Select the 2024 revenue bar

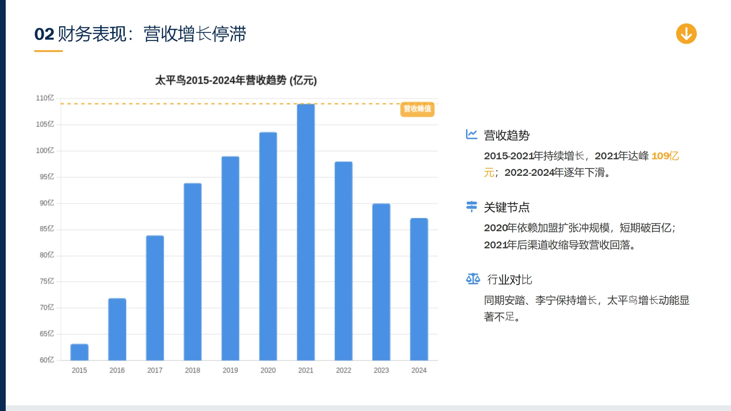(419, 289)
